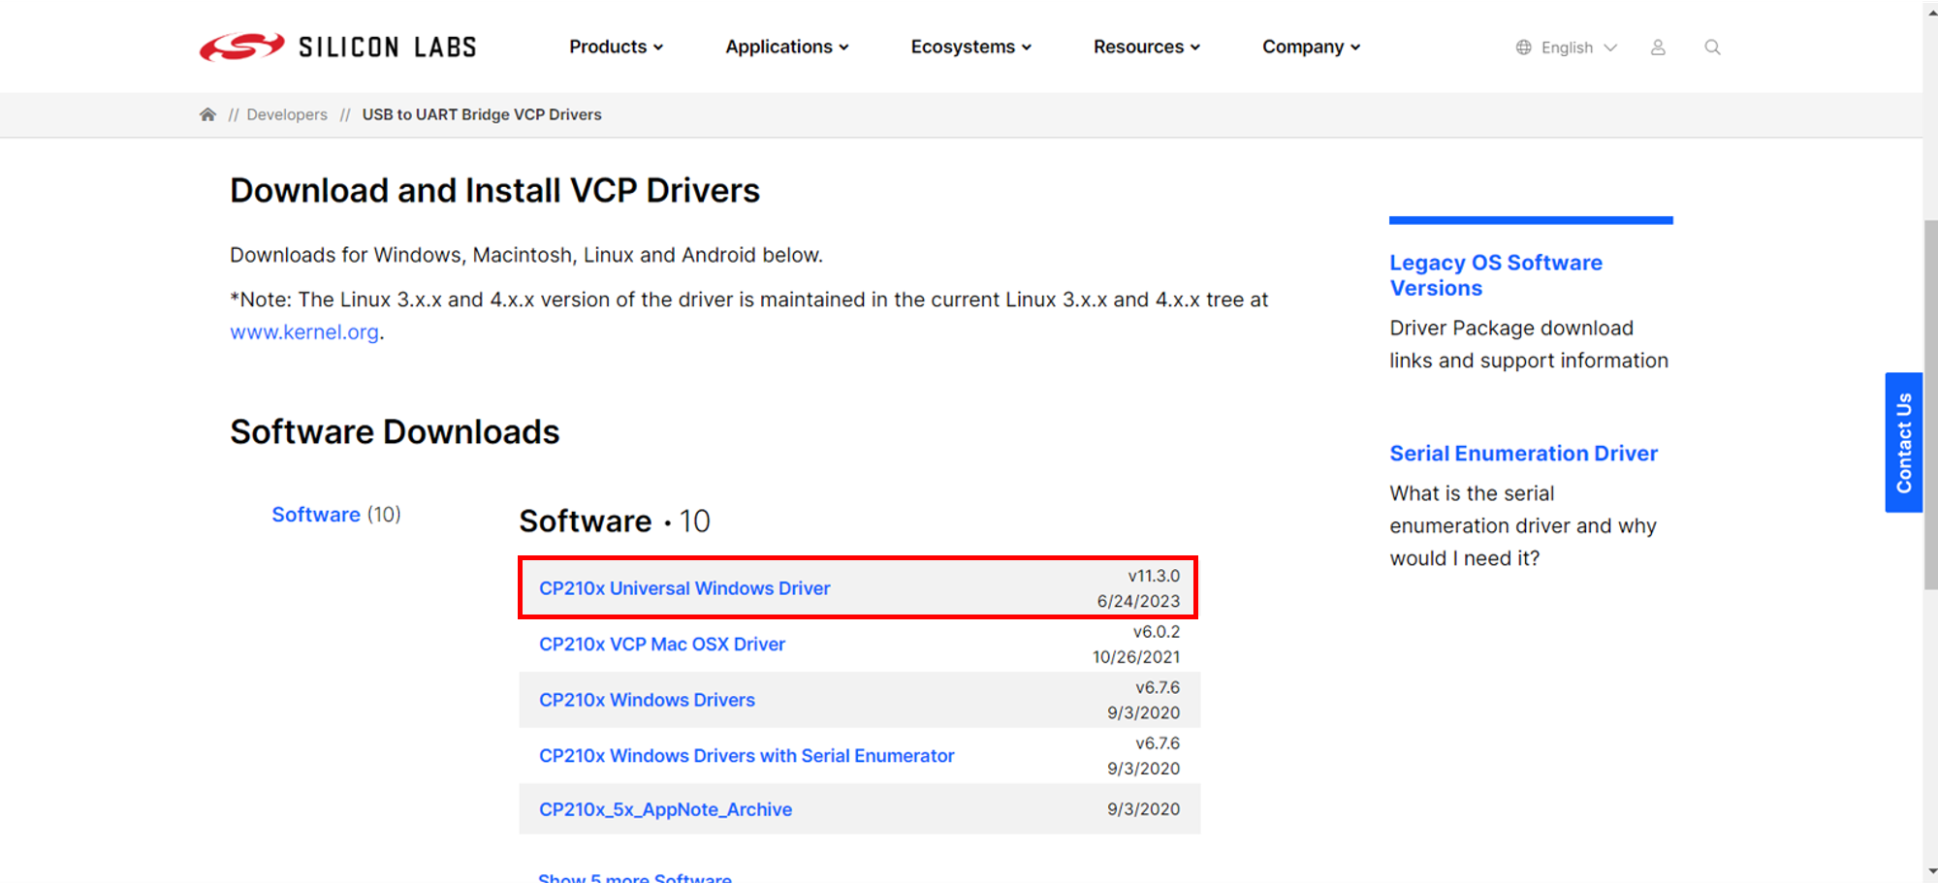Image resolution: width=1938 pixels, height=883 pixels.
Task: Expand the Resources menu
Action: (x=1147, y=47)
